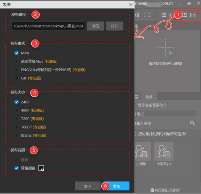Choose 720P publish size
The width and height of the screenshot is (201, 194).
(16, 119)
